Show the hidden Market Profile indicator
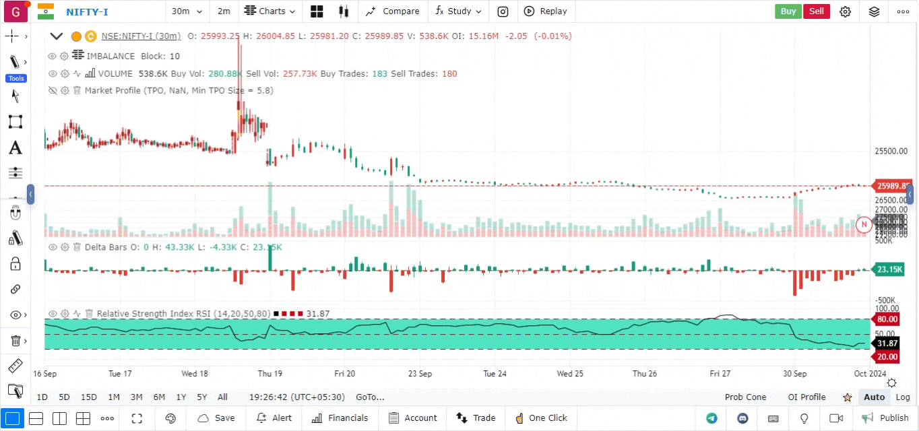Image resolution: width=919 pixels, height=431 pixels. click(53, 90)
